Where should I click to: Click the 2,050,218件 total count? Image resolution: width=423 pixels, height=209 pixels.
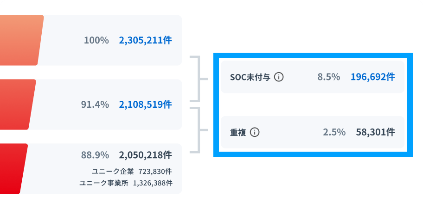(145, 154)
